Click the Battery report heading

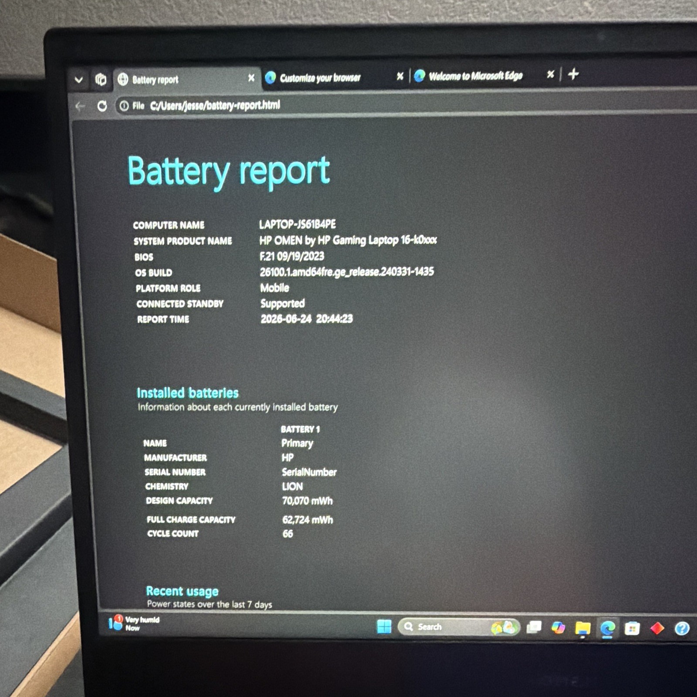pos(229,172)
